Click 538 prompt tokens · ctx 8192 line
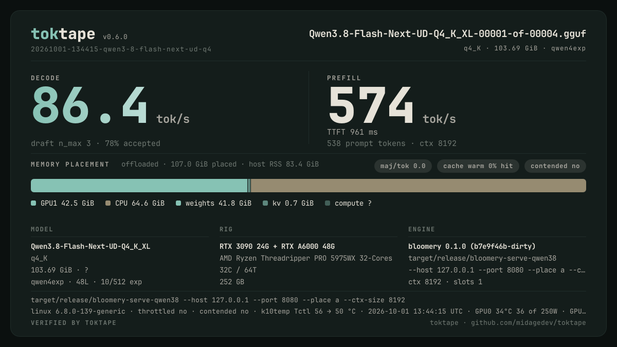 pyautogui.click(x=392, y=143)
